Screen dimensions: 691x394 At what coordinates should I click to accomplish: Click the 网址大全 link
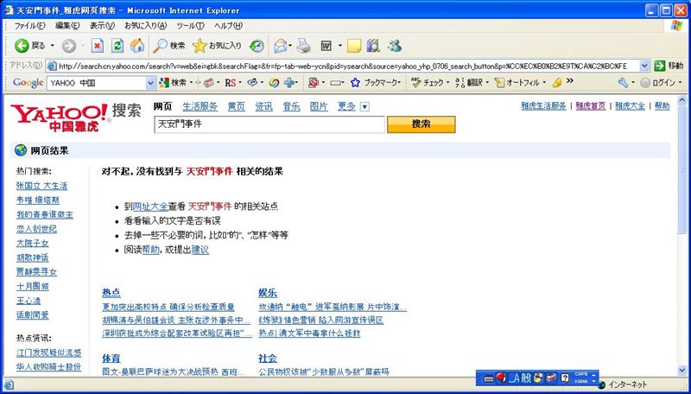pyautogui.click(x=150, y=207)
